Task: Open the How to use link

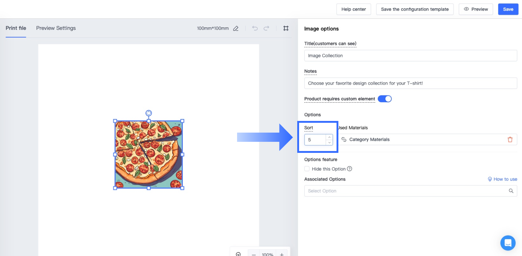Action: (x=505, y=179)
